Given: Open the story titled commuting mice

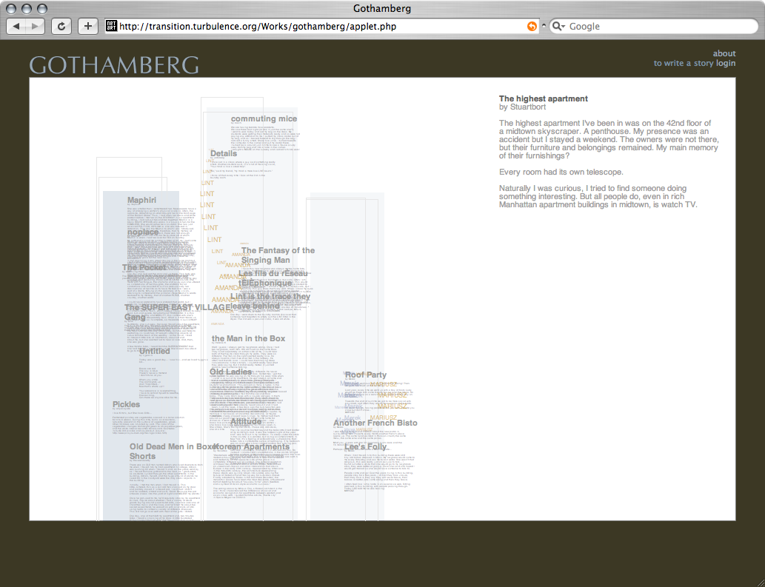Looking at the screenshot, I should [264, 118].
